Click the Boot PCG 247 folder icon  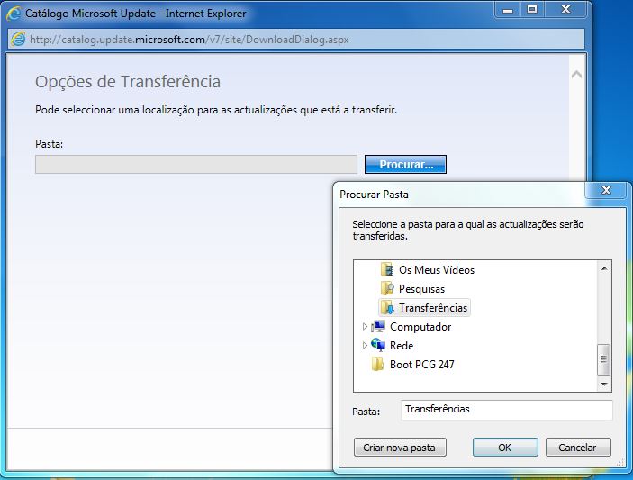(377, 364)
